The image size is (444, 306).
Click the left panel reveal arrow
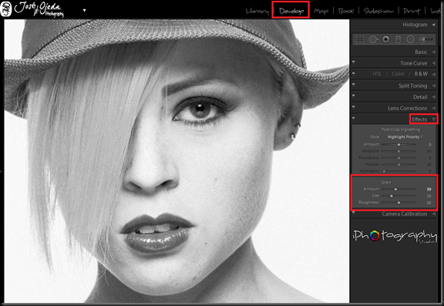1,171
